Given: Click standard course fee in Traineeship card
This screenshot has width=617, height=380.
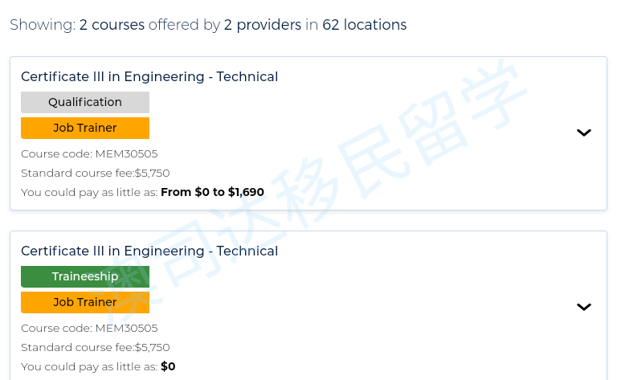Looking at the screenshot, I should tap(96, 347).
